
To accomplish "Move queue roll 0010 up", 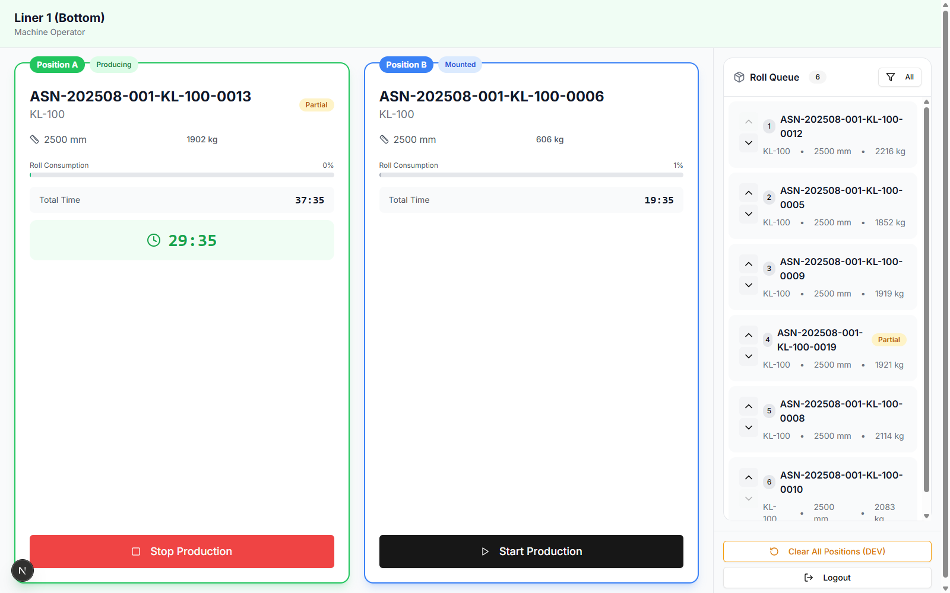I will (x=749, y=477).
